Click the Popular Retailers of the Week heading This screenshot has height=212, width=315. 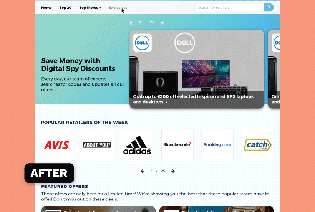coord(85,123)
